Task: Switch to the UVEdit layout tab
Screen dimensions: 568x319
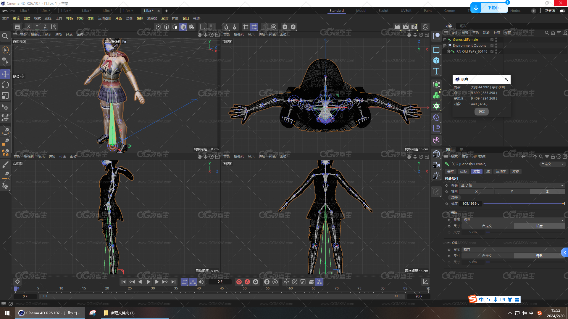Action: click(406, 11)
